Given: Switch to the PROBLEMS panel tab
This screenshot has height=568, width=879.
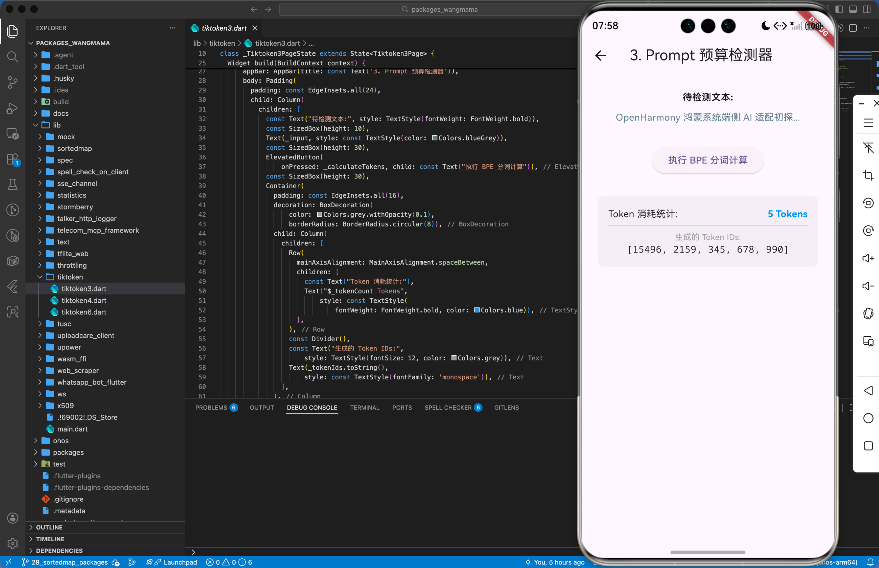Looking at the screenshot, I should click(x=211, y=408).
